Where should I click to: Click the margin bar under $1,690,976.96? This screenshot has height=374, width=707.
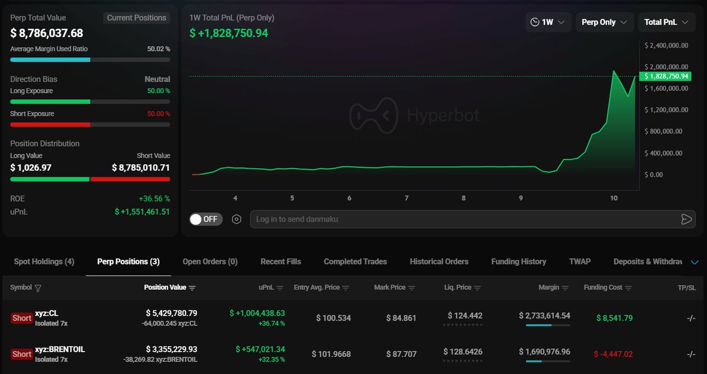click(548, 361)
